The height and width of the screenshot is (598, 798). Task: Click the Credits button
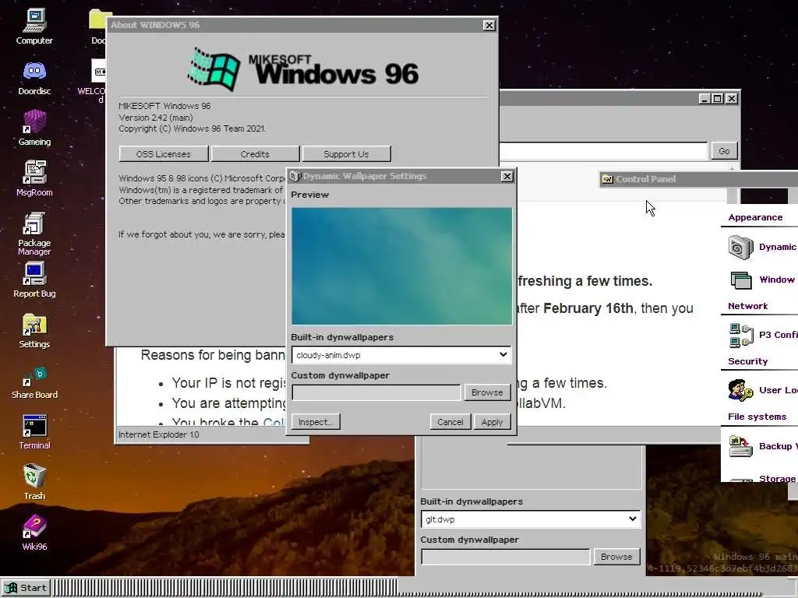pyautogui.click(x=255, y=154)
